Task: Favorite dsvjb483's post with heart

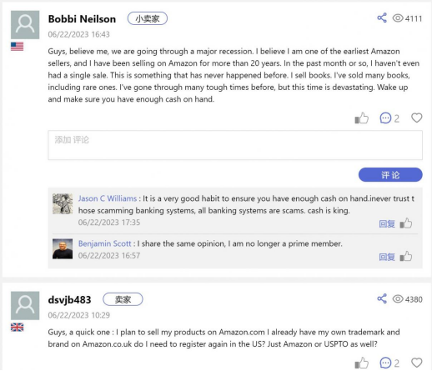Action: (x=416, y=363)
